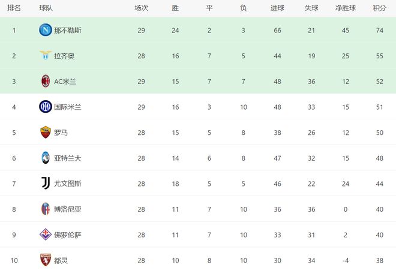This screenshot has width=396, height=271.
Task: Select the 国际米兰 team name
Action: (x=67, y=107)
